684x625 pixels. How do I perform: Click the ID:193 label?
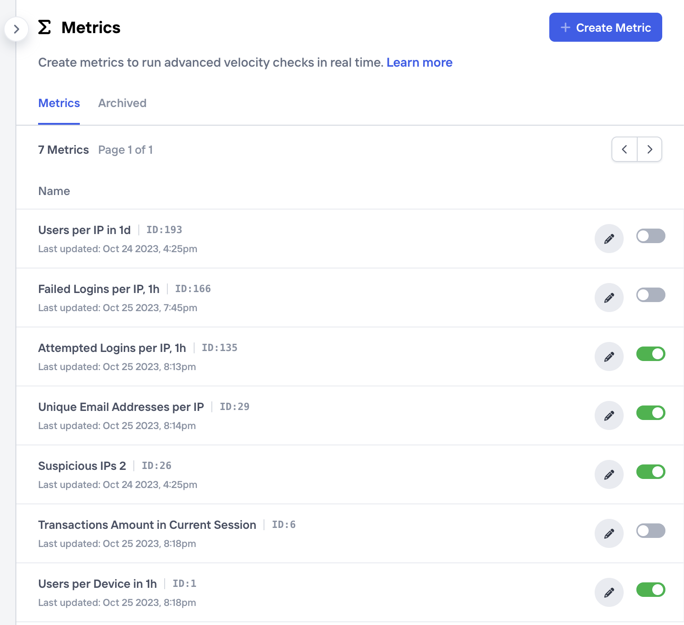[164, 230]
